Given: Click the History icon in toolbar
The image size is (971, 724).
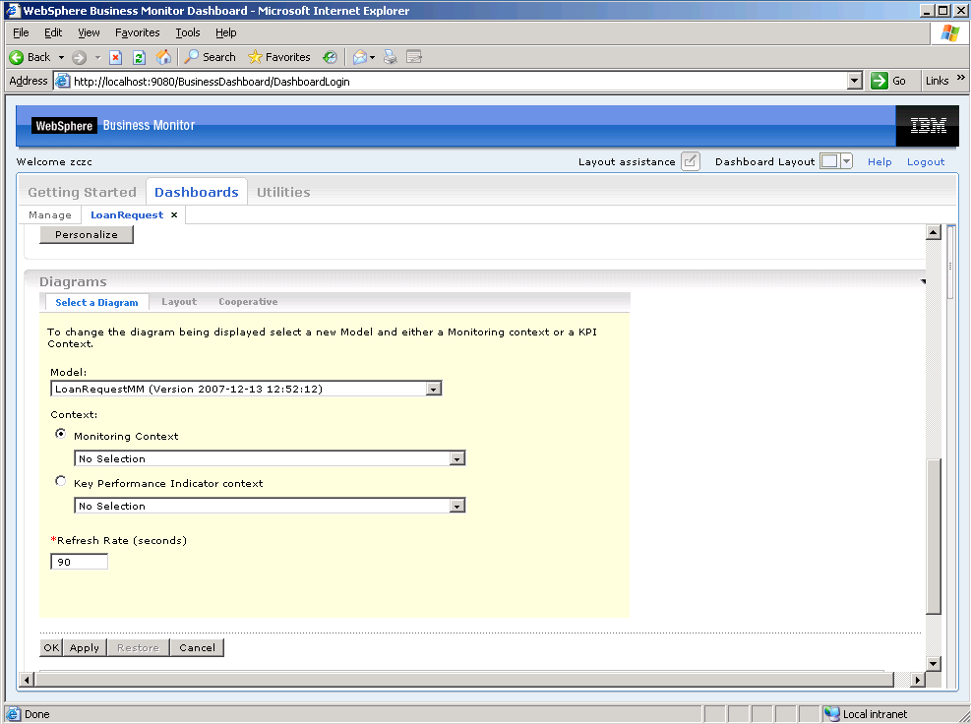Looking at the screenshot, I should tap(330, 58).
